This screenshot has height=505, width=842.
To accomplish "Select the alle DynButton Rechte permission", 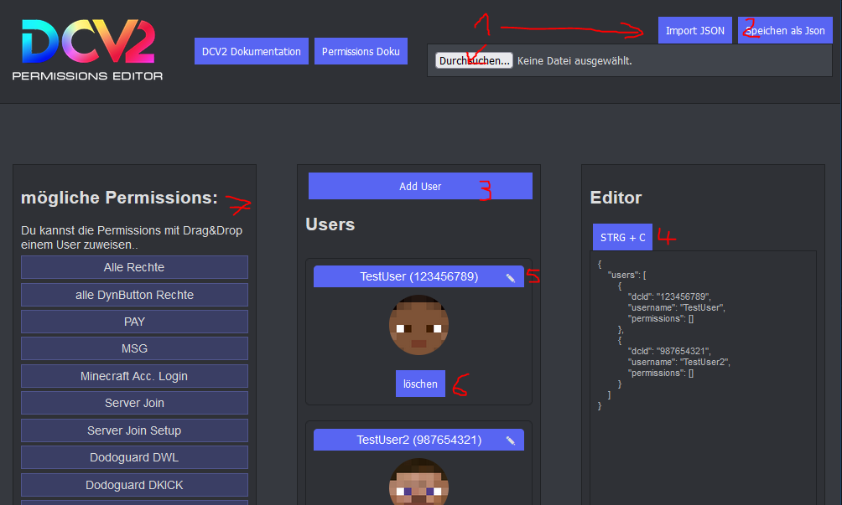I will [134, 295].
